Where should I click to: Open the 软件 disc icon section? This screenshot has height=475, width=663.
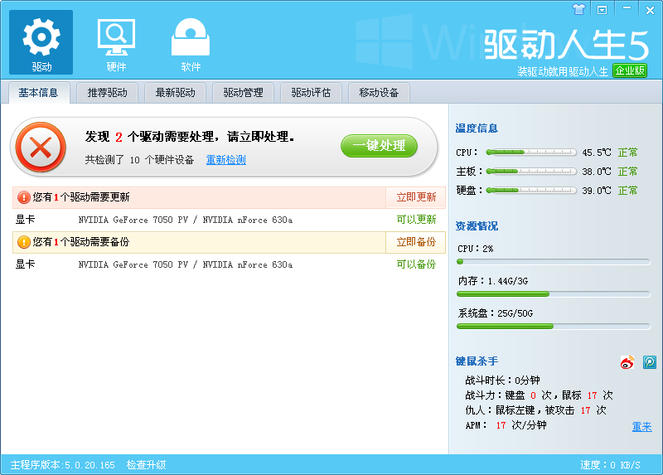pos(191,42)
